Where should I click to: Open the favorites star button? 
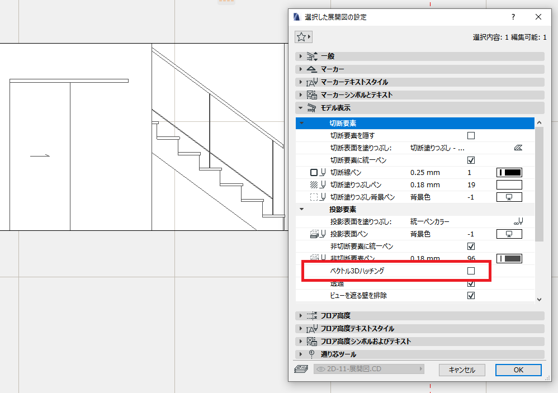[303, 37]
